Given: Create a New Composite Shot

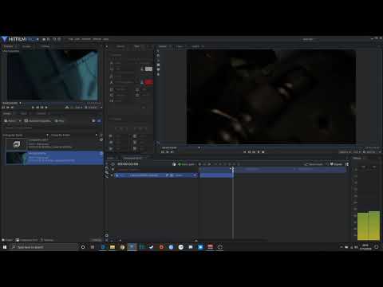Looking at the screenshot, I should coord(38,121).
